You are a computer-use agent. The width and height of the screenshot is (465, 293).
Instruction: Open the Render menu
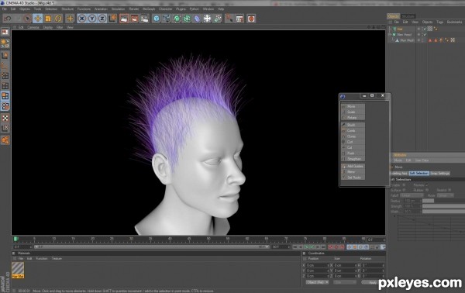[134, 9]
